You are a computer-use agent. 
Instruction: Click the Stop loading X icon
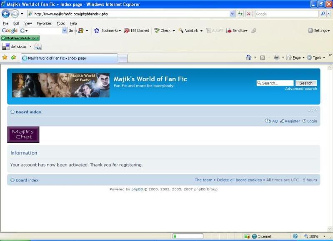(x=249, y=14)
